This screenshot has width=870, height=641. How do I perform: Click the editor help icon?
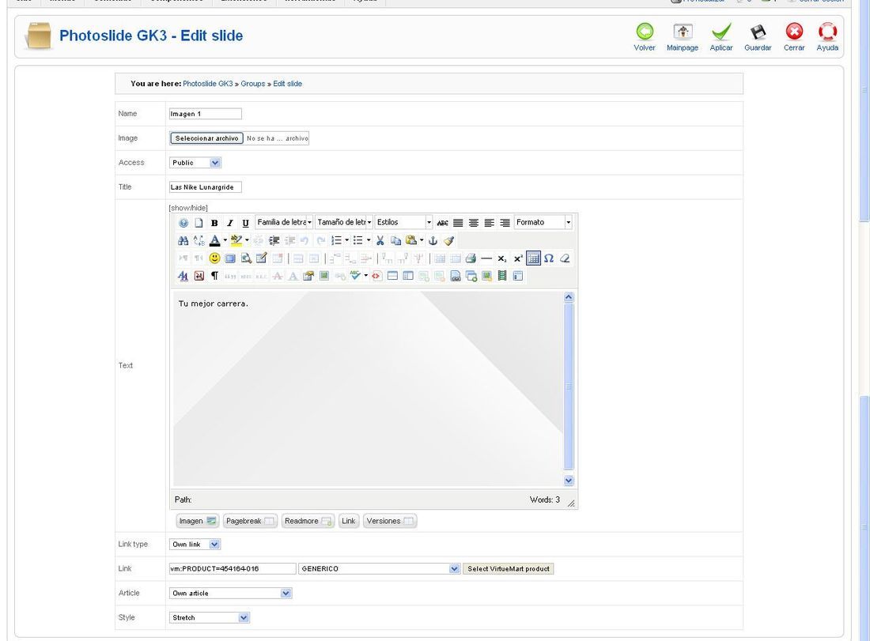(183, 223)
